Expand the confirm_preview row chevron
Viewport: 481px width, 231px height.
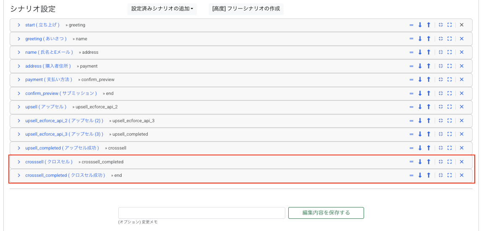pos(19,93)
